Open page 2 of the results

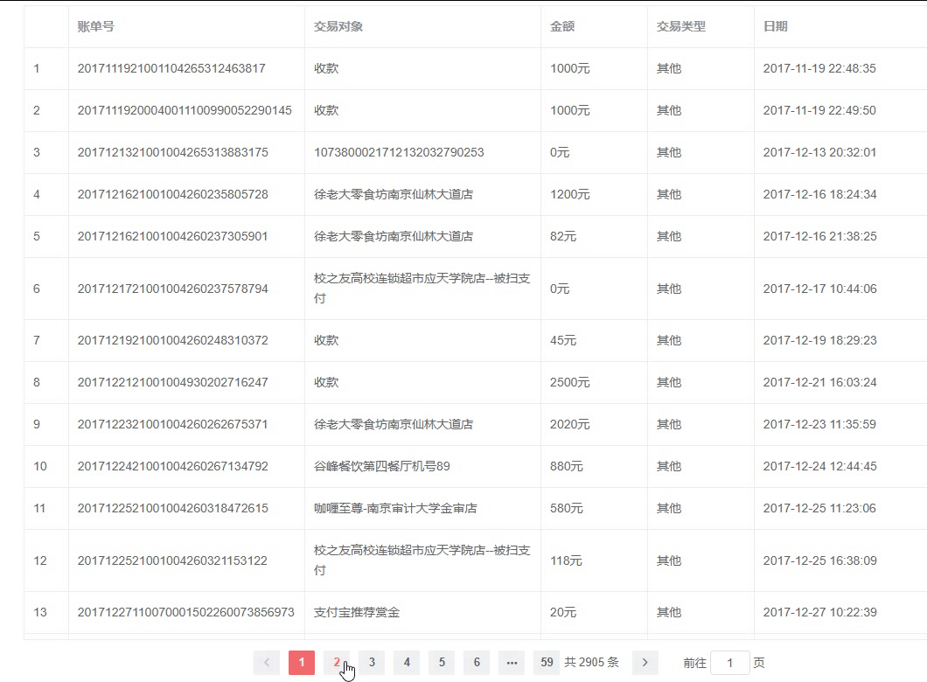(337, 663)
